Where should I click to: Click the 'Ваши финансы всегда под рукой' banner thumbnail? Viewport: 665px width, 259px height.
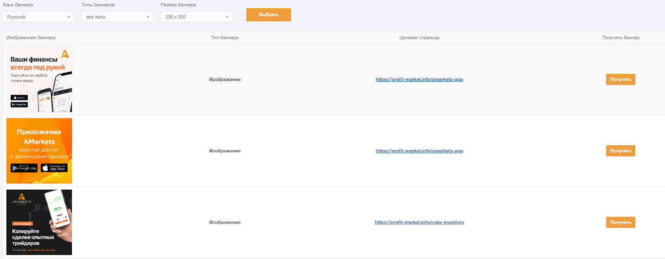[39, 79]
